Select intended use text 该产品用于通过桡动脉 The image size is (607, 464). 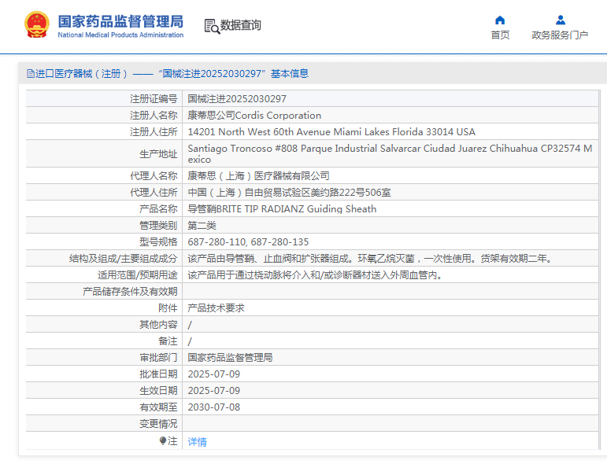click(315, 275)
